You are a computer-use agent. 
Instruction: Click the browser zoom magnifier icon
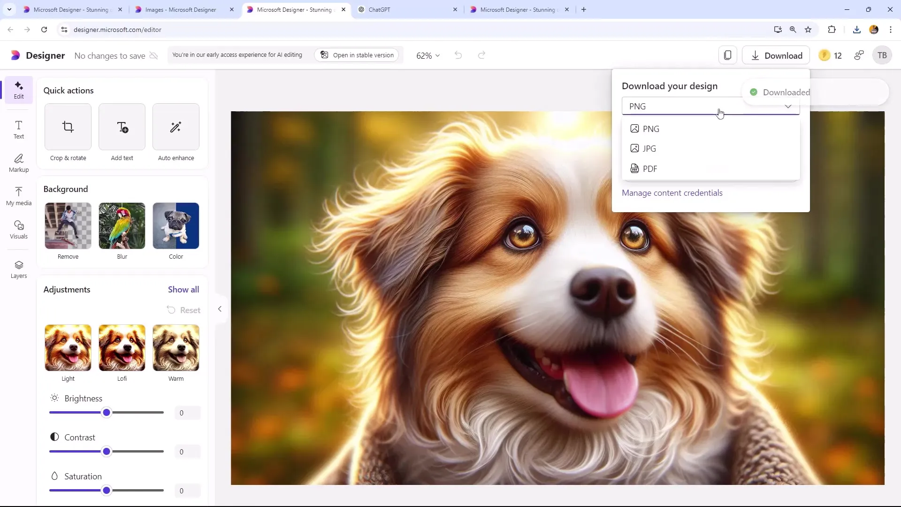coord(793,30)
